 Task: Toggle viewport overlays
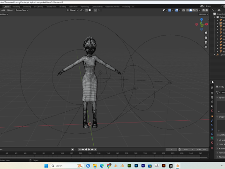(177, 10)
